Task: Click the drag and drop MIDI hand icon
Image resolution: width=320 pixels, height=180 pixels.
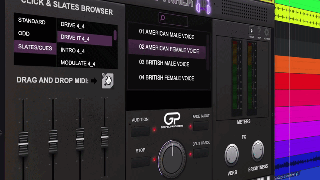Action: 108,81
